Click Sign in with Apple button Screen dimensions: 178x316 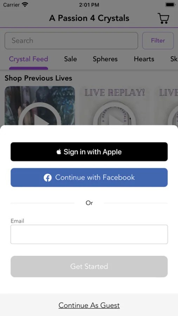(x=89, y=152)
